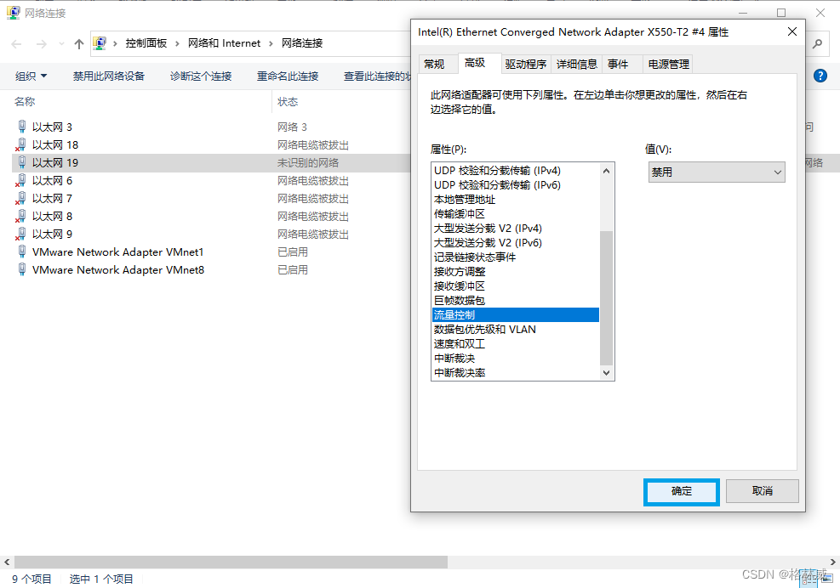Click the 以太网 9 adapter icon
The width and height of the screenshot is (840, 588).
21,234
